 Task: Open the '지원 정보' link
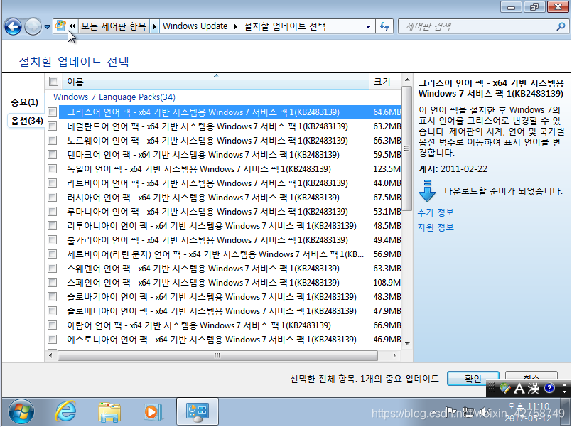[436, 227]
